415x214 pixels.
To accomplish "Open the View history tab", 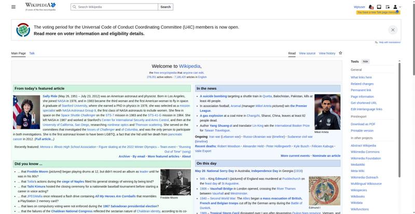I will pyautogui.click(x=327, y=53).
